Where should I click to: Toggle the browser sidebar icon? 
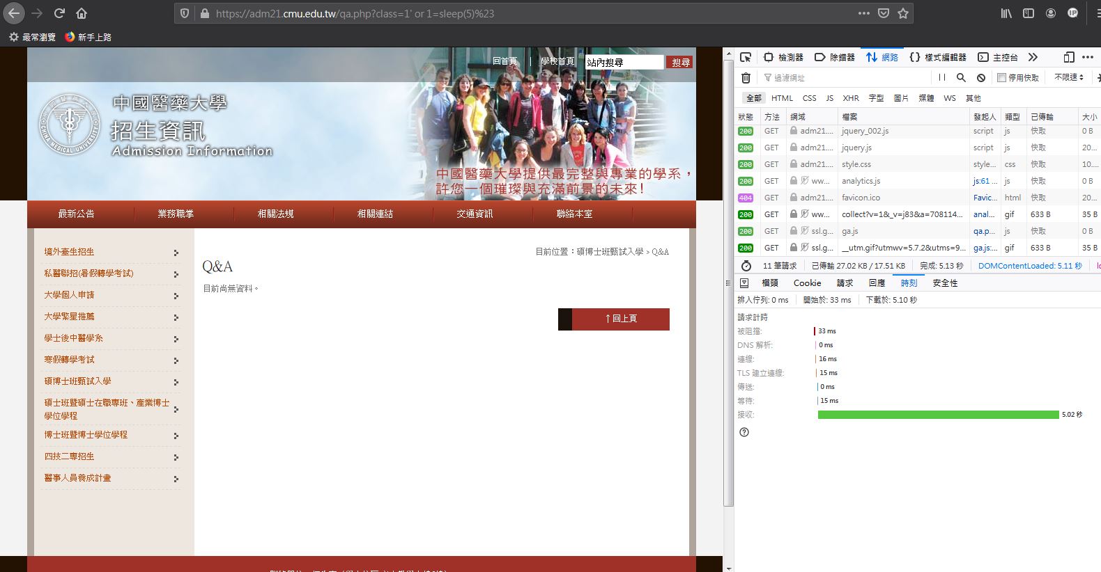pos(1029,13)
